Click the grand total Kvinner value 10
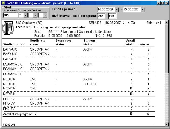Screen dimensions: 170x129 point(148,114)
